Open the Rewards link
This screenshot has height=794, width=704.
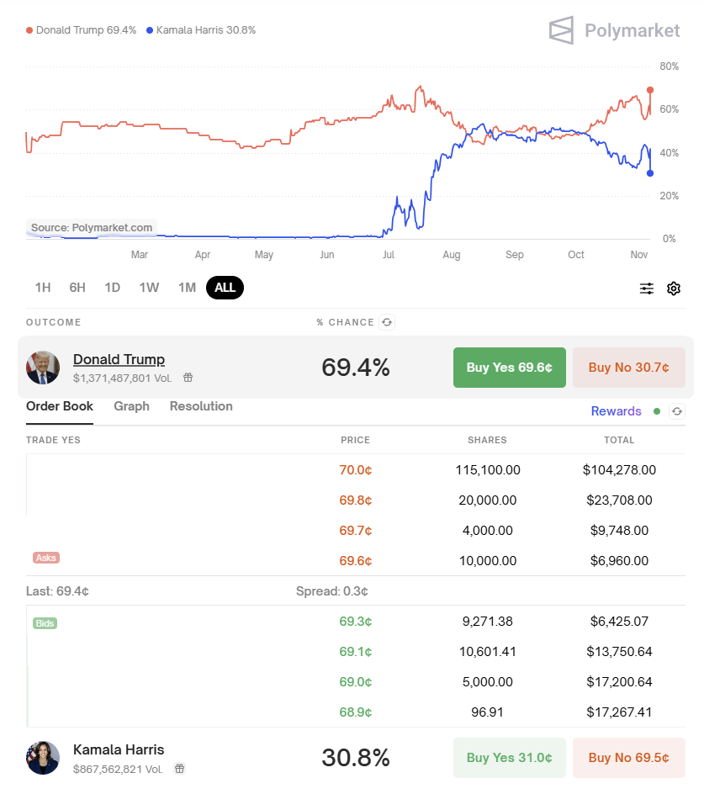[616, 411]
